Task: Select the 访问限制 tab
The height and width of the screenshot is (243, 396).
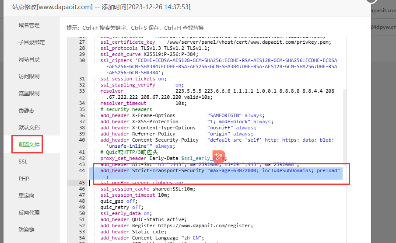Action: 29,76
